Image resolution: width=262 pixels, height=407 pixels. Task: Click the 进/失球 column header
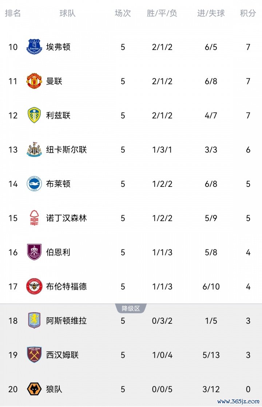(211, 13)
